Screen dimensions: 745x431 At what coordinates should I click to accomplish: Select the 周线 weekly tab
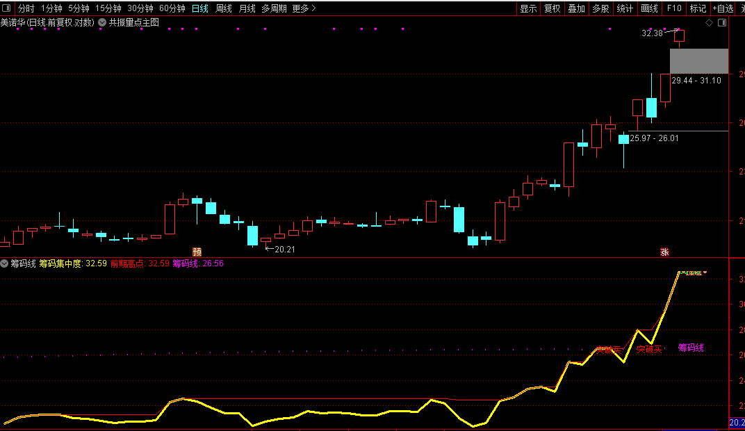point(223,8)
